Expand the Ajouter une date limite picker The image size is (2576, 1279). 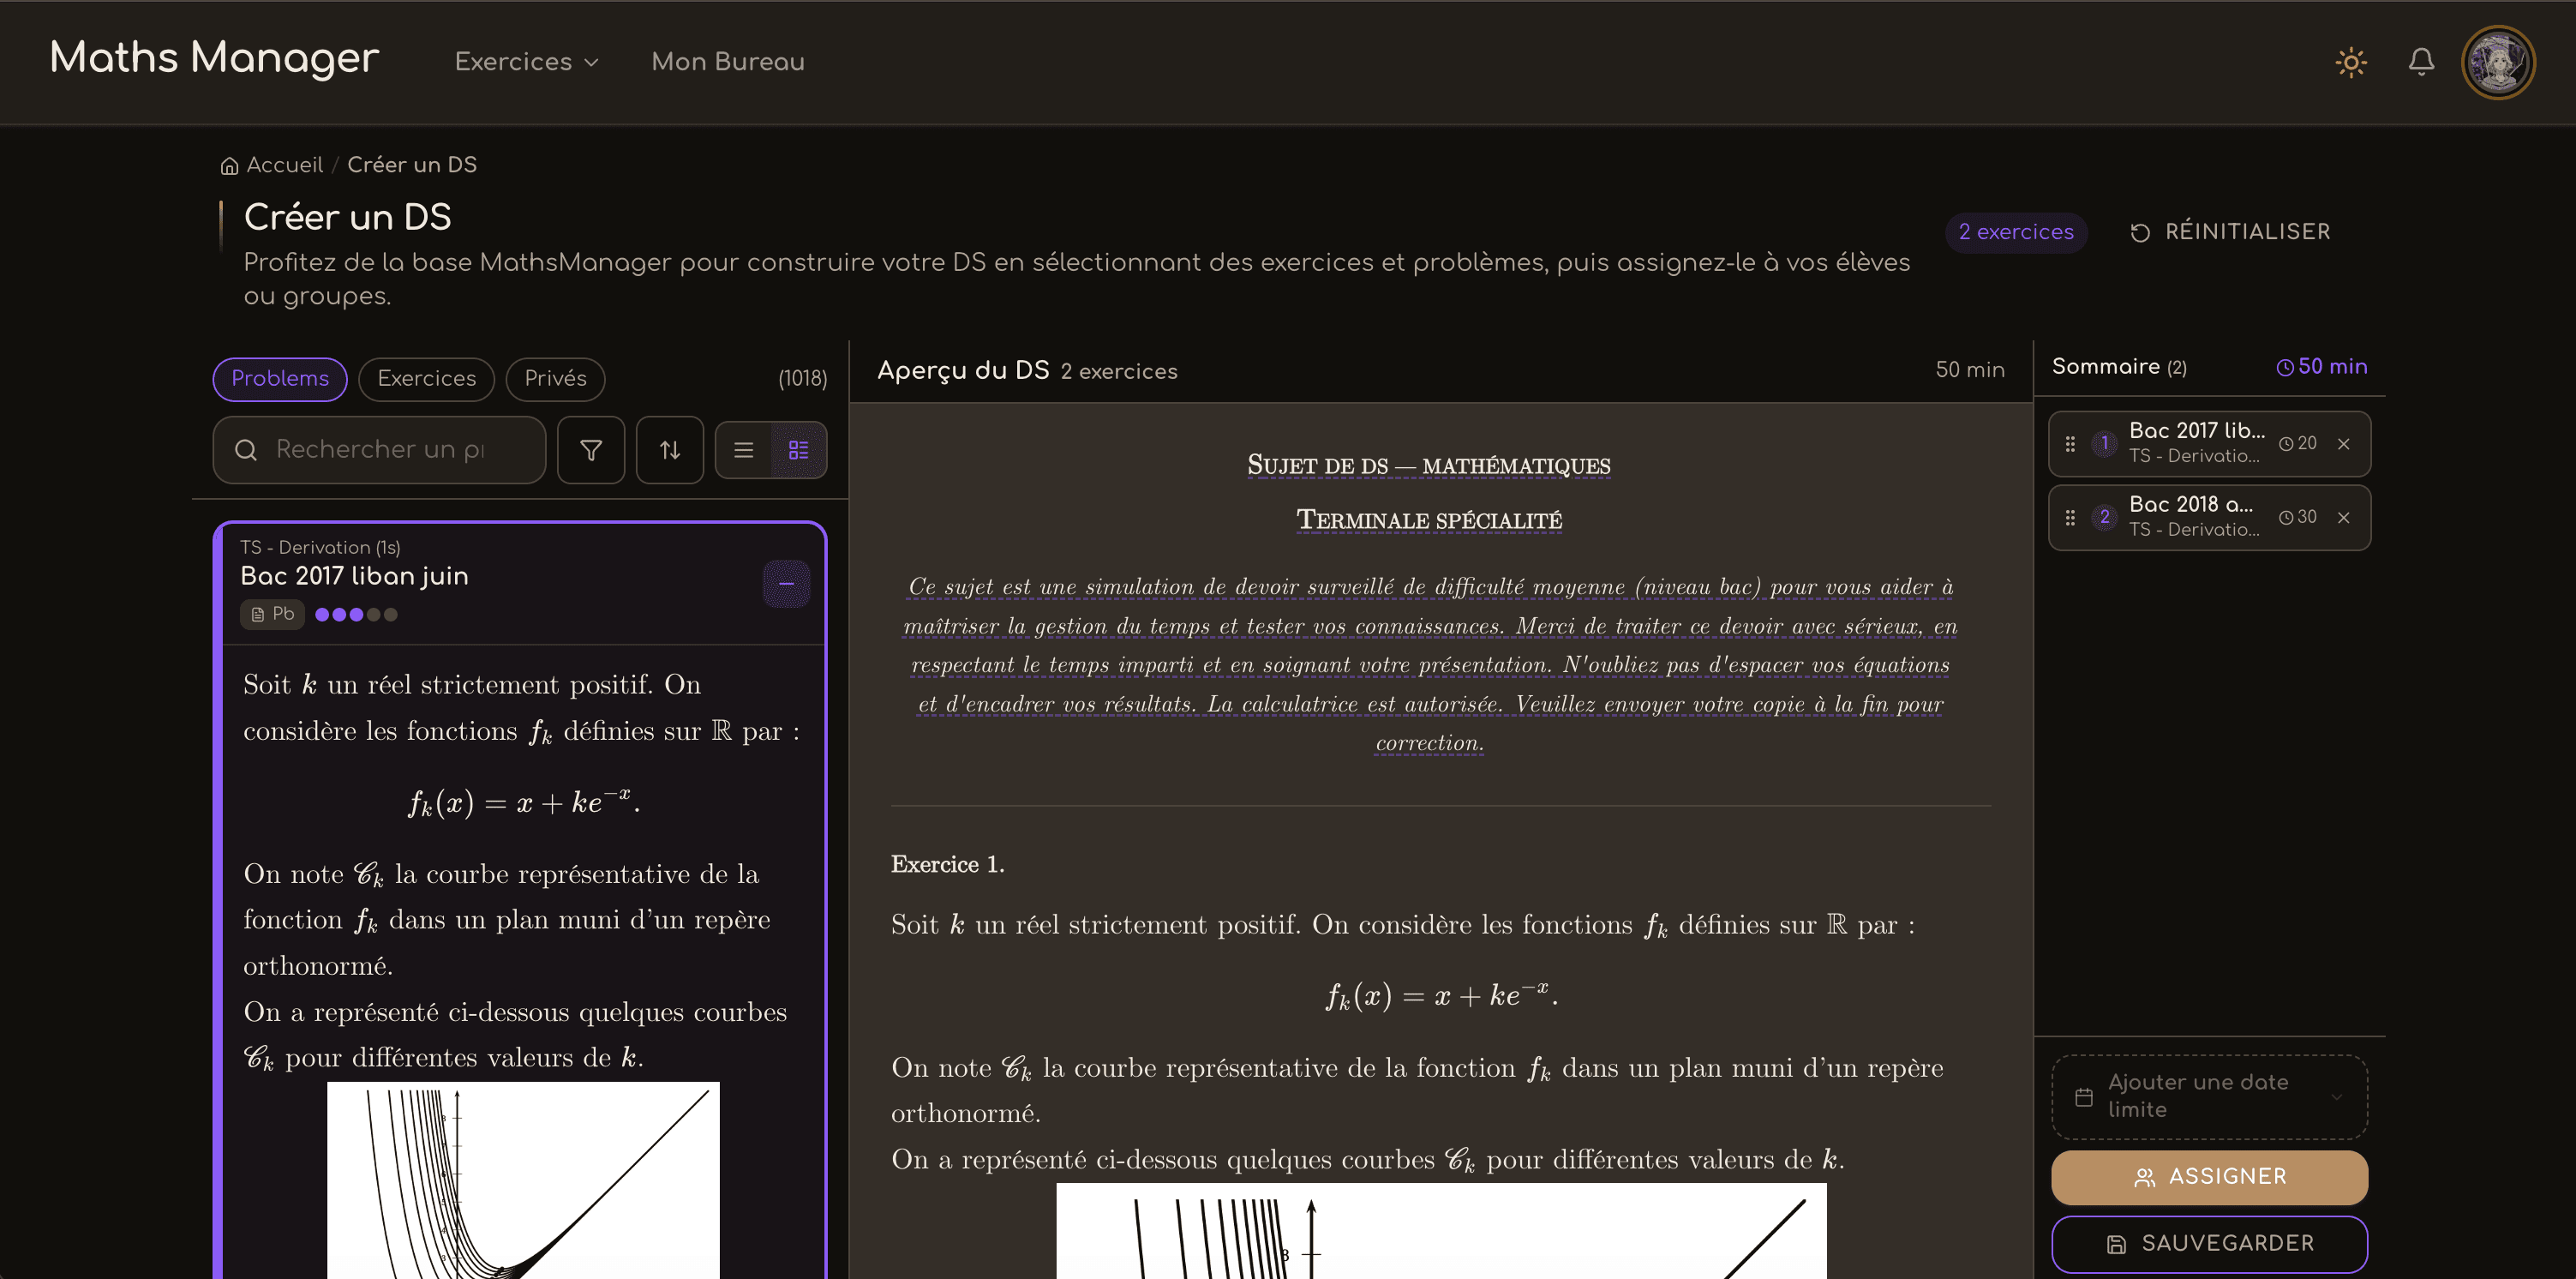point(2209,1096)
